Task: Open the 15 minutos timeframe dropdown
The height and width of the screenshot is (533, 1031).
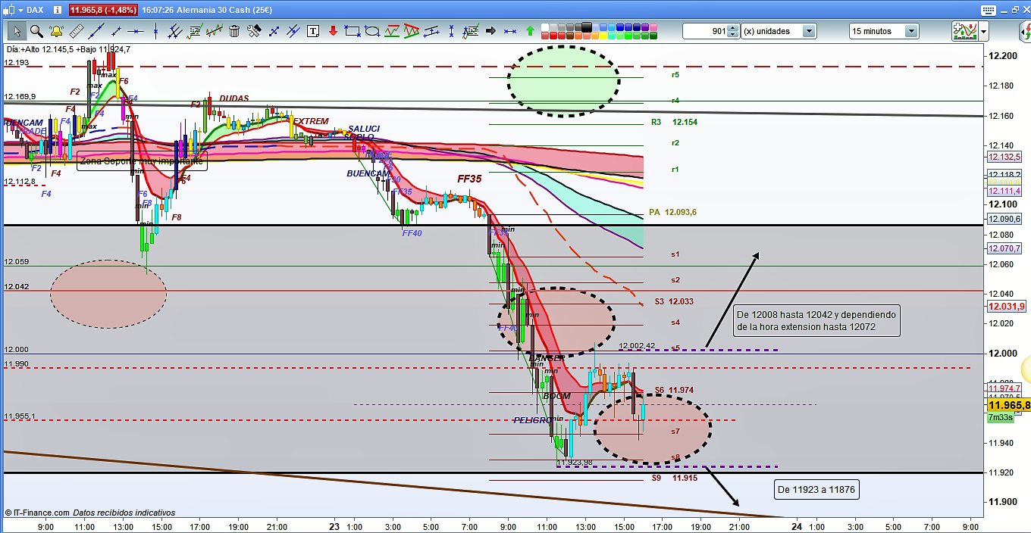Action: [x=911, y=31]
